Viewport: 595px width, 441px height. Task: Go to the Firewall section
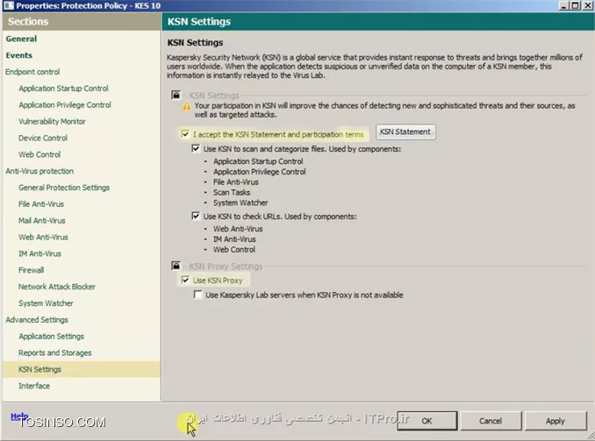click(31, 270)
